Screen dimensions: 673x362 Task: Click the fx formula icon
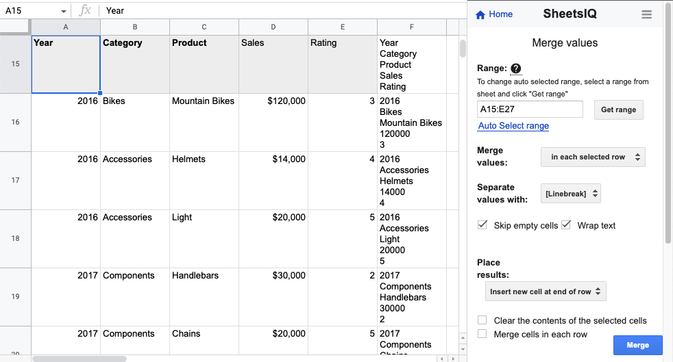[x=85, y=10]
